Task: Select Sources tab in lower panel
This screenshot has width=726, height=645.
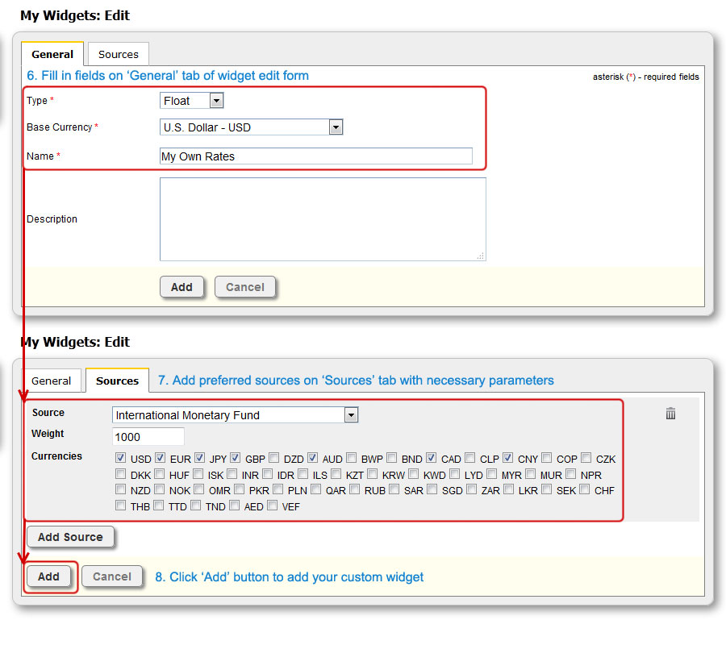Action: click(x=117, y=381)
